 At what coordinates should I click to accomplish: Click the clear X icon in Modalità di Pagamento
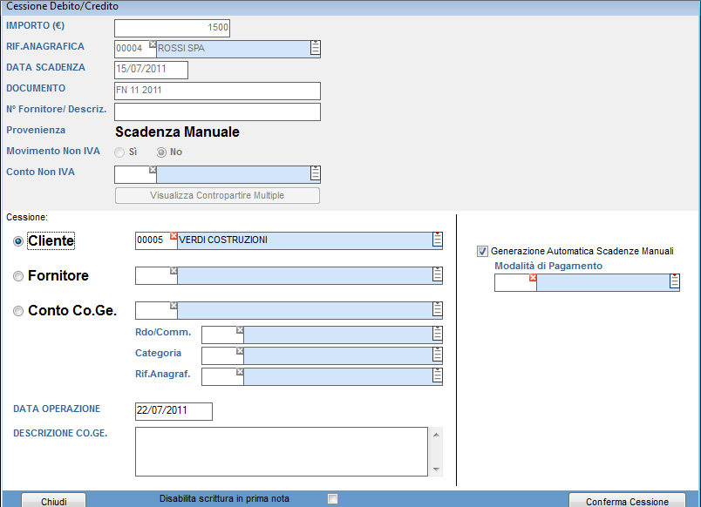click(x=532, y=278)
